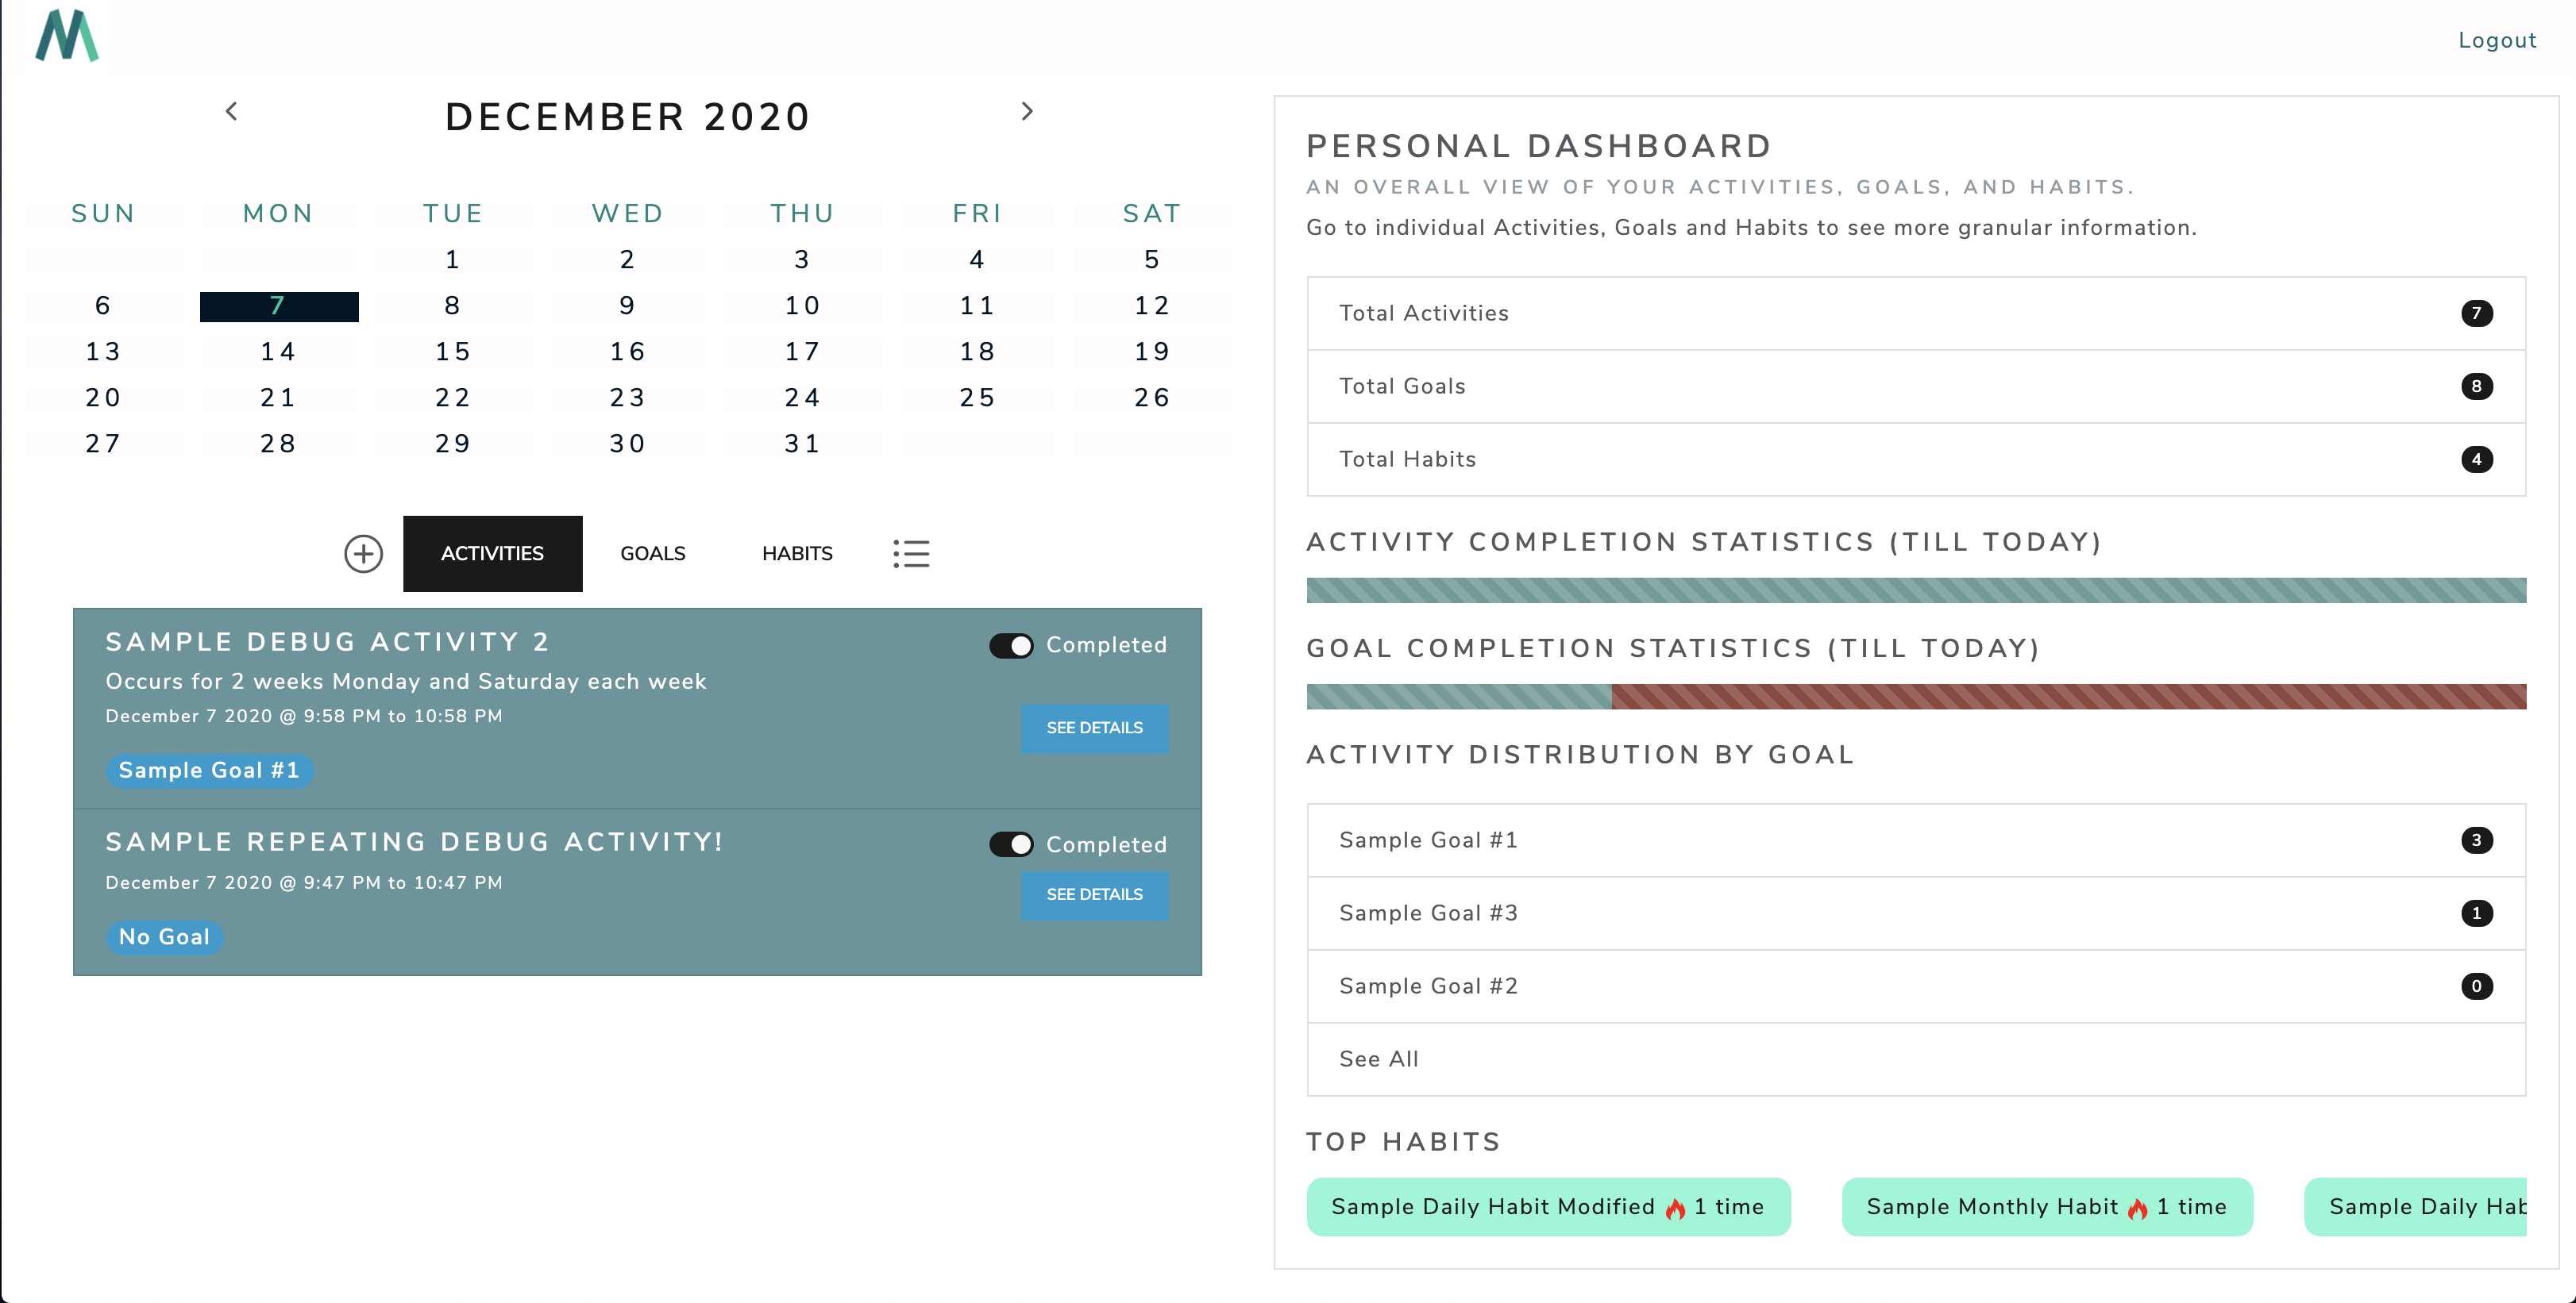2576x1303 pixels.
Task: Switch to the Habits tab
Action: click(x=797, y=554)
